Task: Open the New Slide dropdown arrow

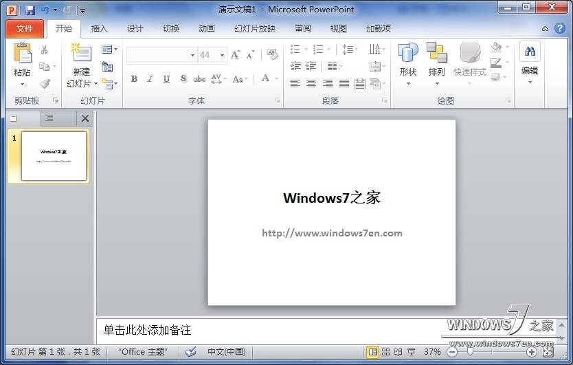Action: click(x=95, y=84)
